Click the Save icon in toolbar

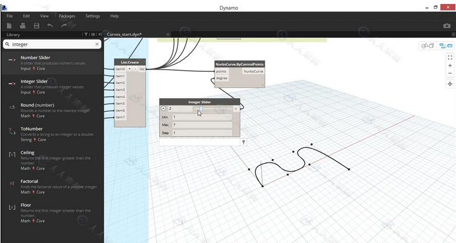[37, 26]
